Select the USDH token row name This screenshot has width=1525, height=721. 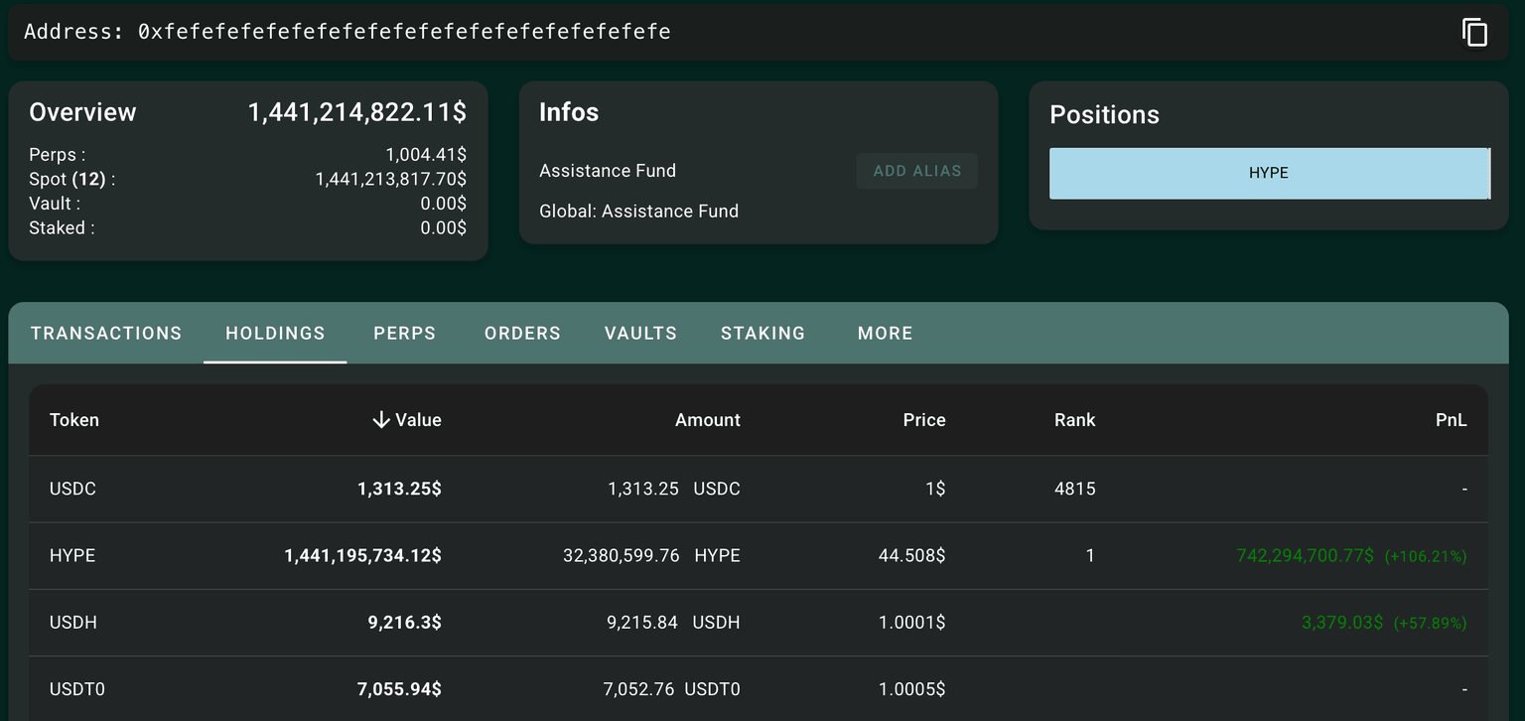coord(72,623)
